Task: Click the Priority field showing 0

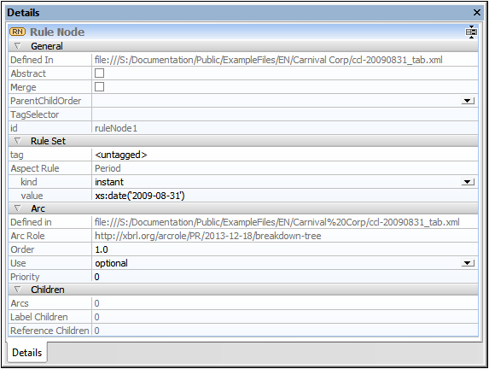Action: click(x=285, y=277)
